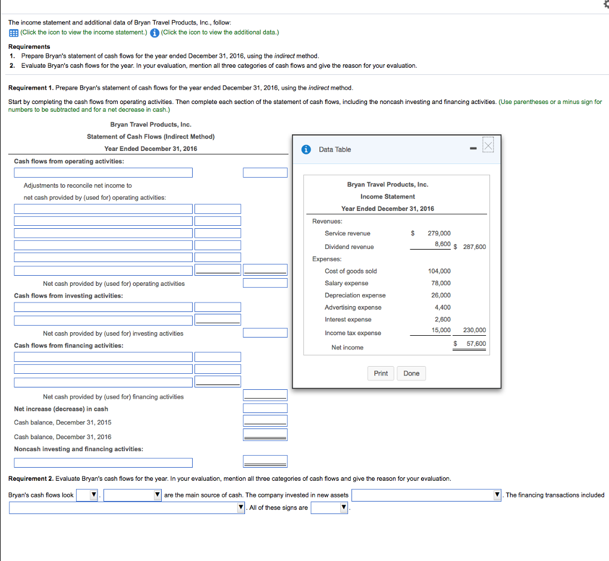Click the noncash investing and financing amount field
The height and width of the screenshot is (561, 609).
tap(265, 461)
